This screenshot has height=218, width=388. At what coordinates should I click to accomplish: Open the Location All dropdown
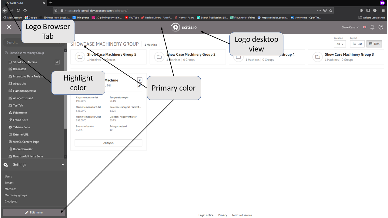click(340, 44)
